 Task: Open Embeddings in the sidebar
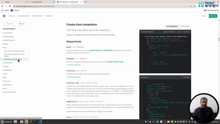coord(8,70)
